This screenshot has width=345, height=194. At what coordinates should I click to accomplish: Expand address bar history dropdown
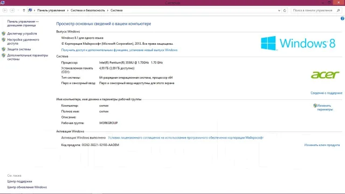coord(279,10)
